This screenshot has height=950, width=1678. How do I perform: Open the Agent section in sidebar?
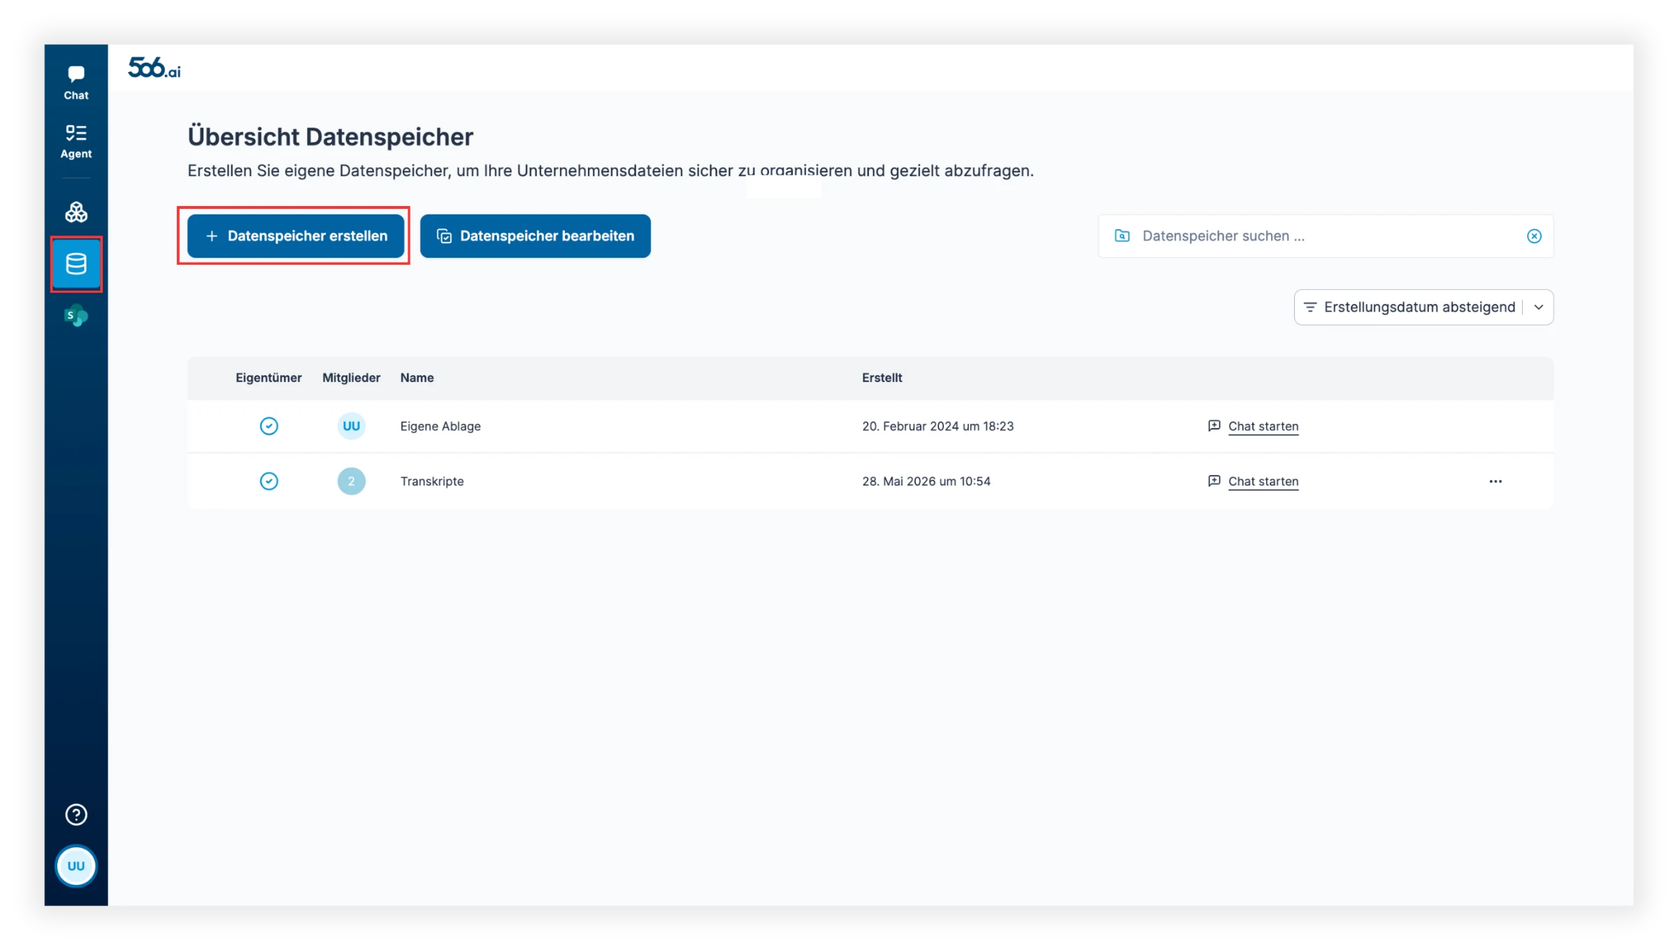coord(76,141)
